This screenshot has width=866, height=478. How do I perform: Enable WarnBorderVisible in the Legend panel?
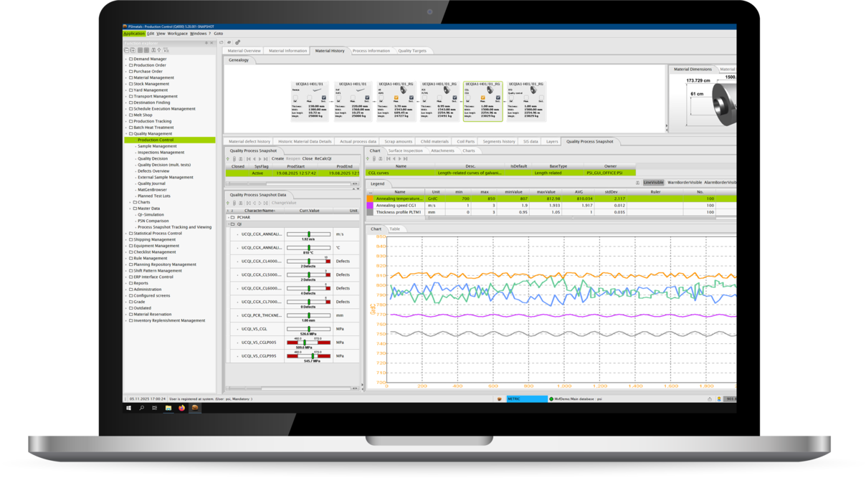(x=685, y=181)
